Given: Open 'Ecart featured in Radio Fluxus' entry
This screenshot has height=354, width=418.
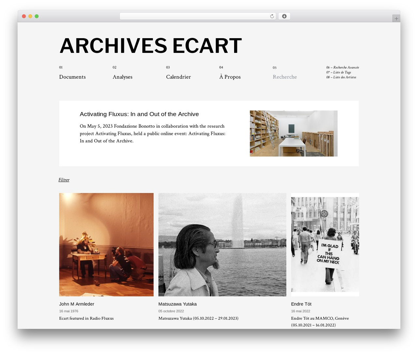Looking at the screenshot, I should tap(86, 318).
